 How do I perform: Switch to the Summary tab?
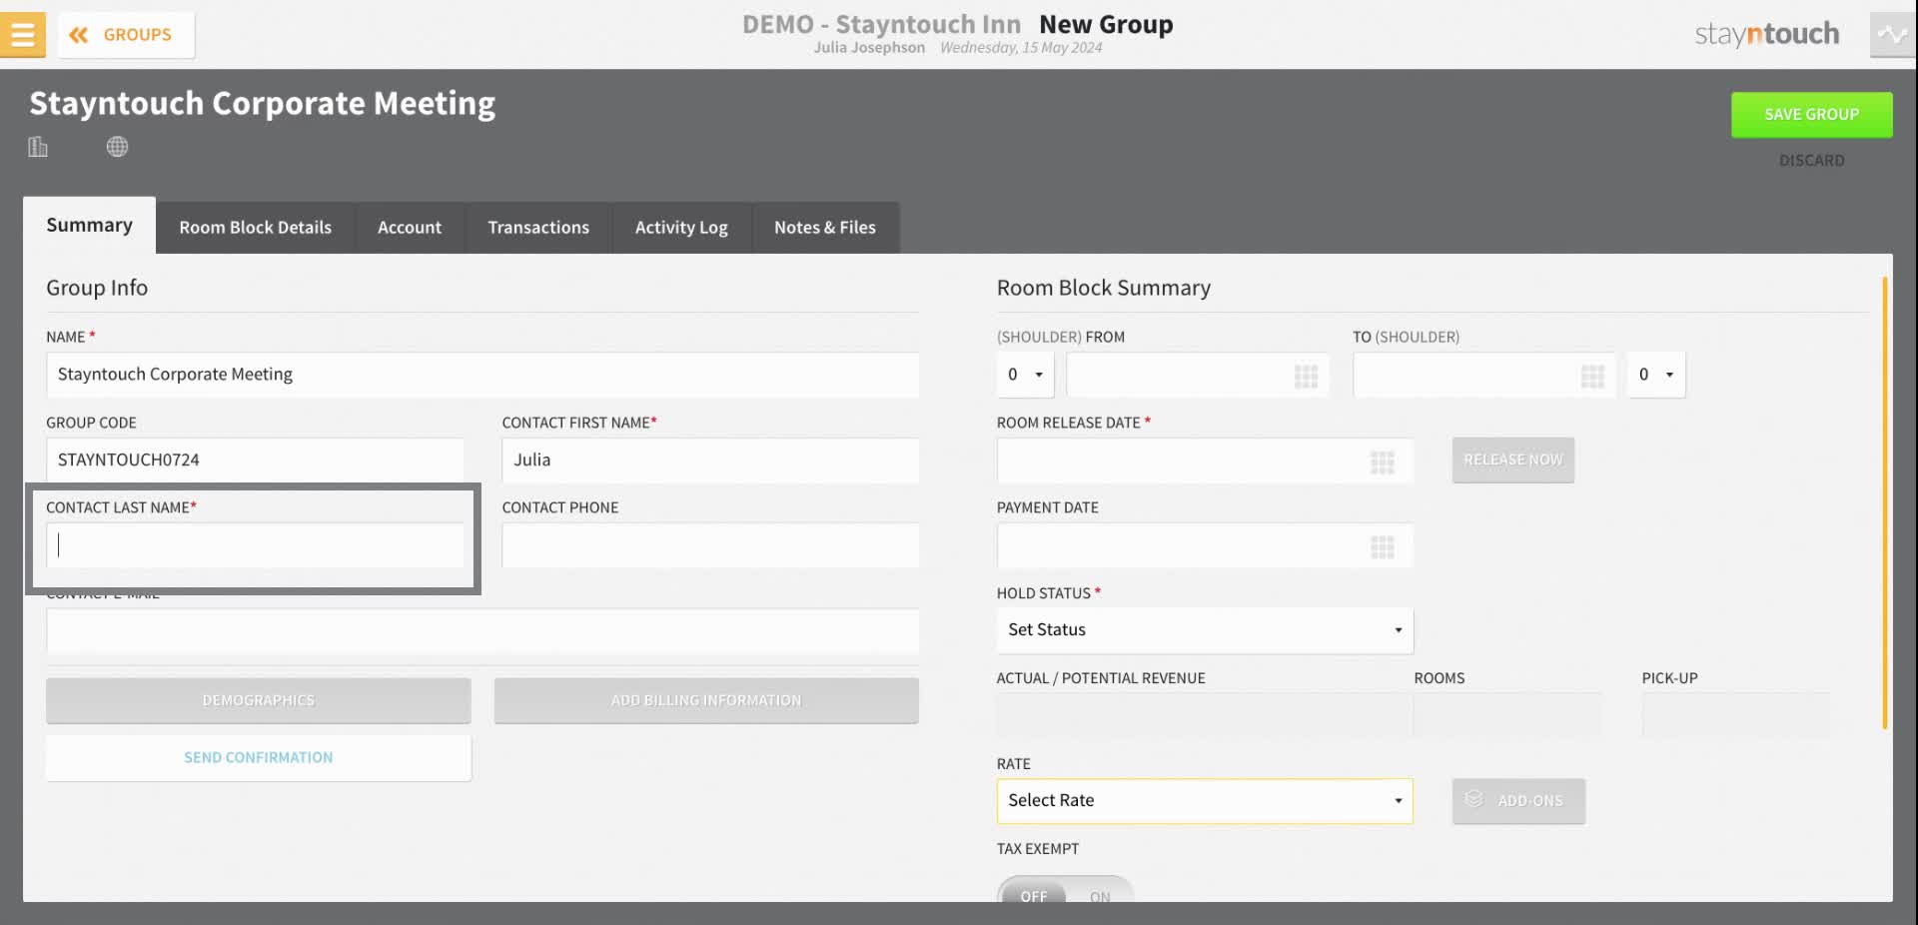(x=89, y=226)
